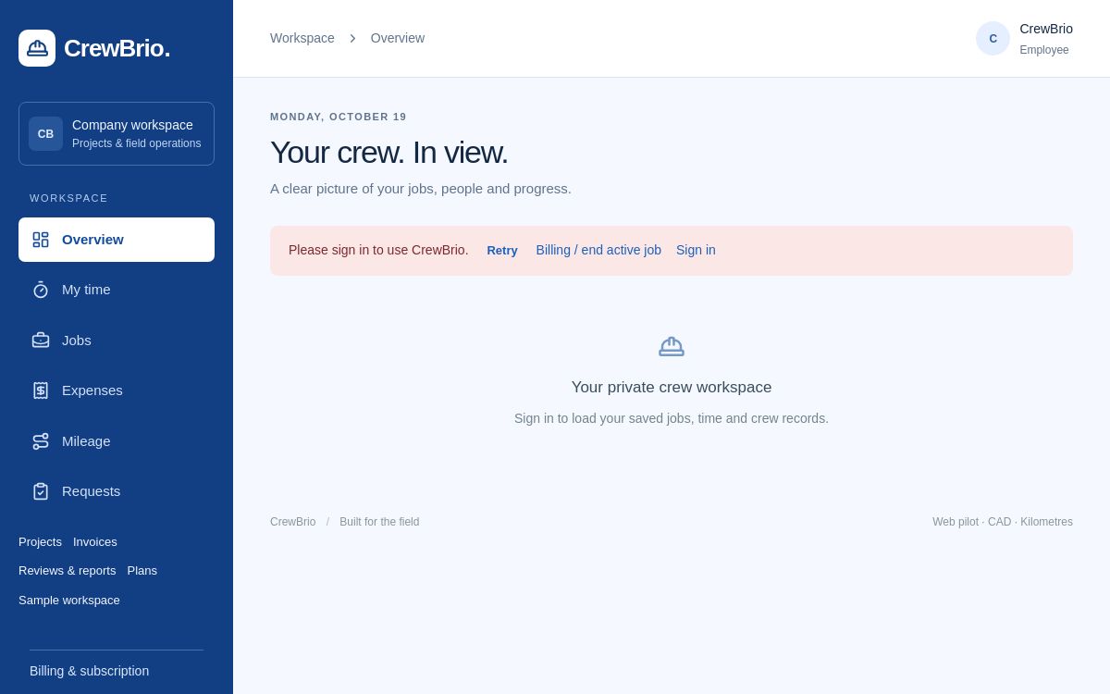Click the user avatar circle C
Screen dimensions: 1110x694
[993, 38]
